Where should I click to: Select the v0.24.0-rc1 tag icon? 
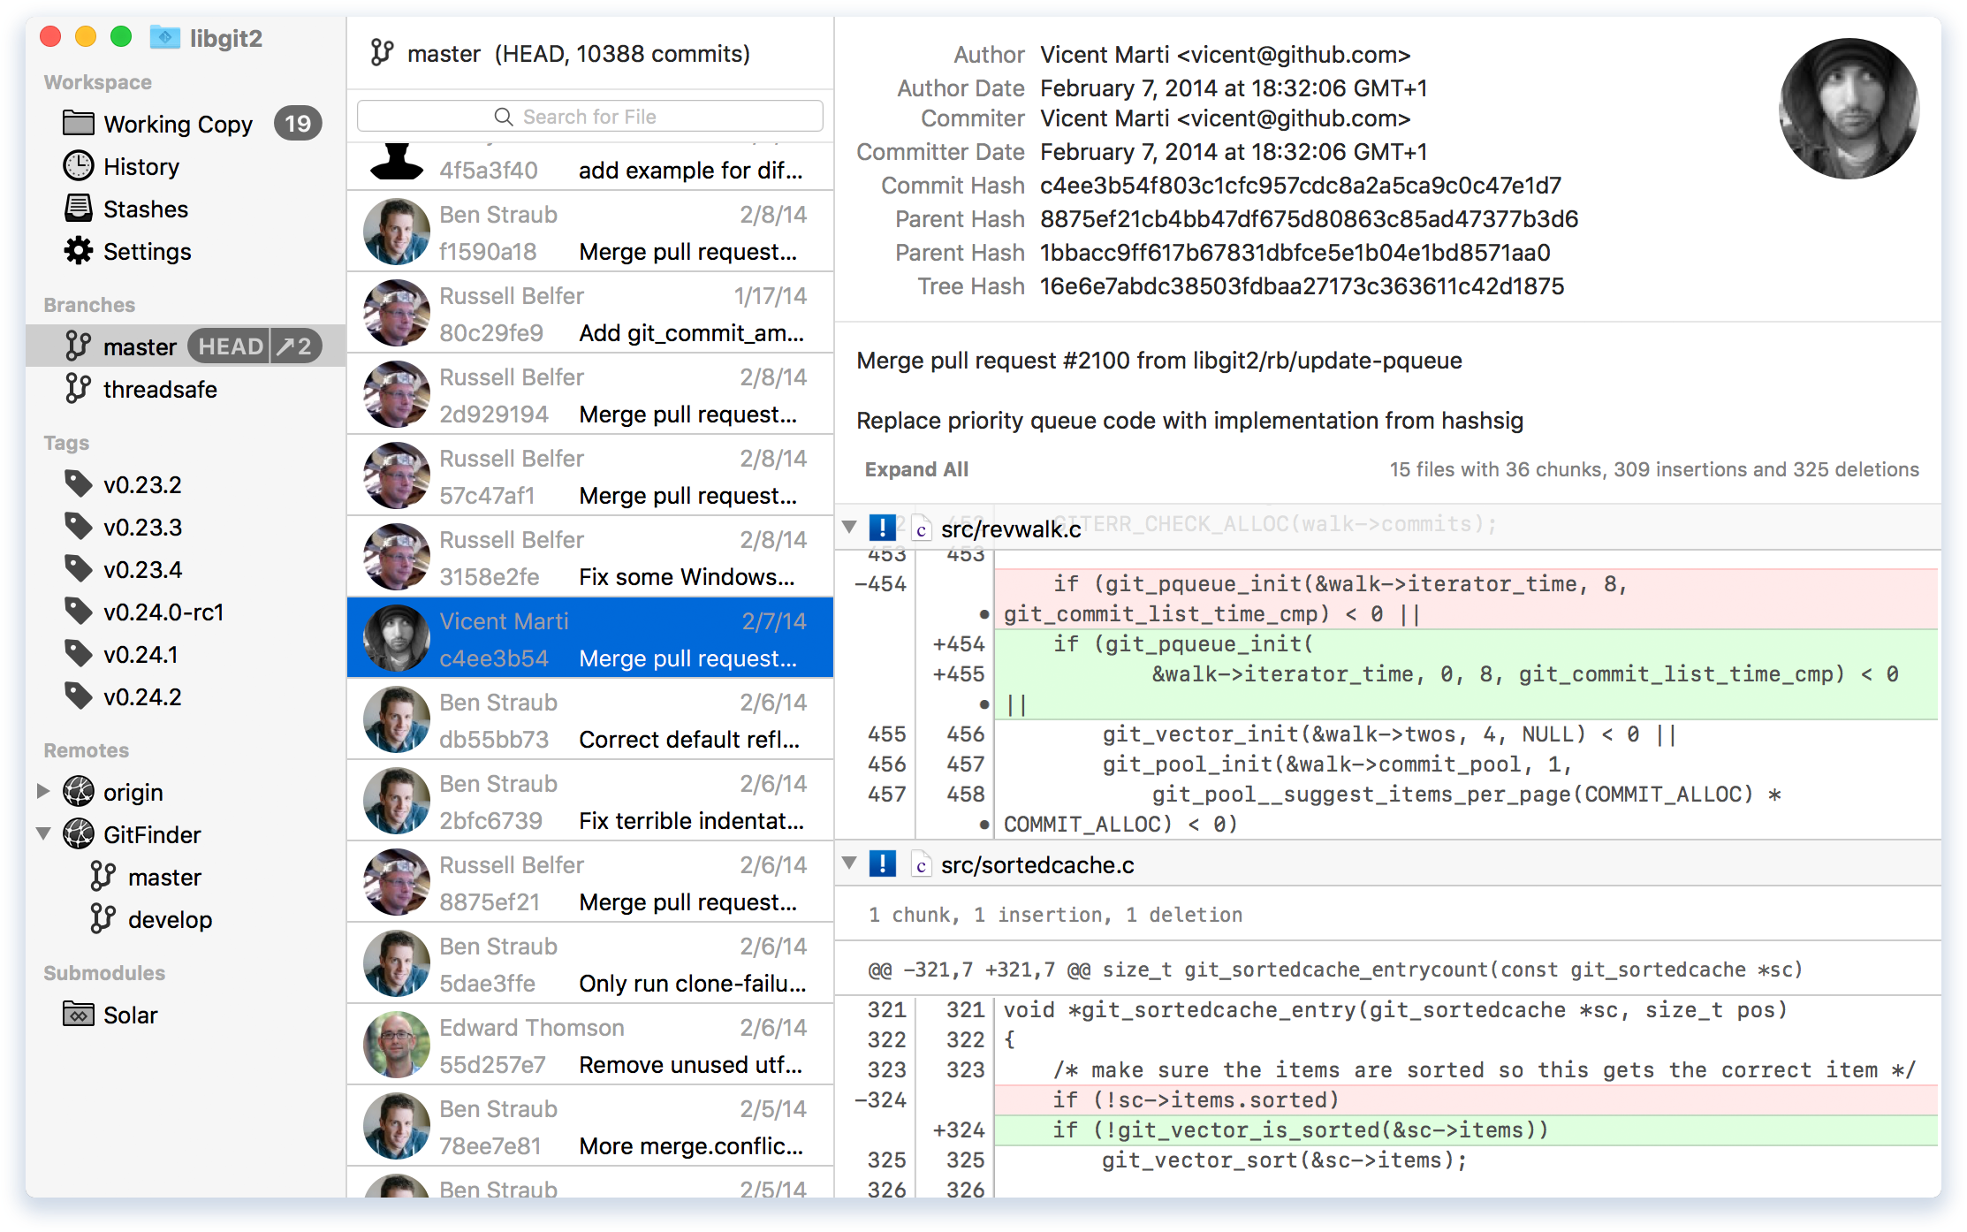pos(78,612)
